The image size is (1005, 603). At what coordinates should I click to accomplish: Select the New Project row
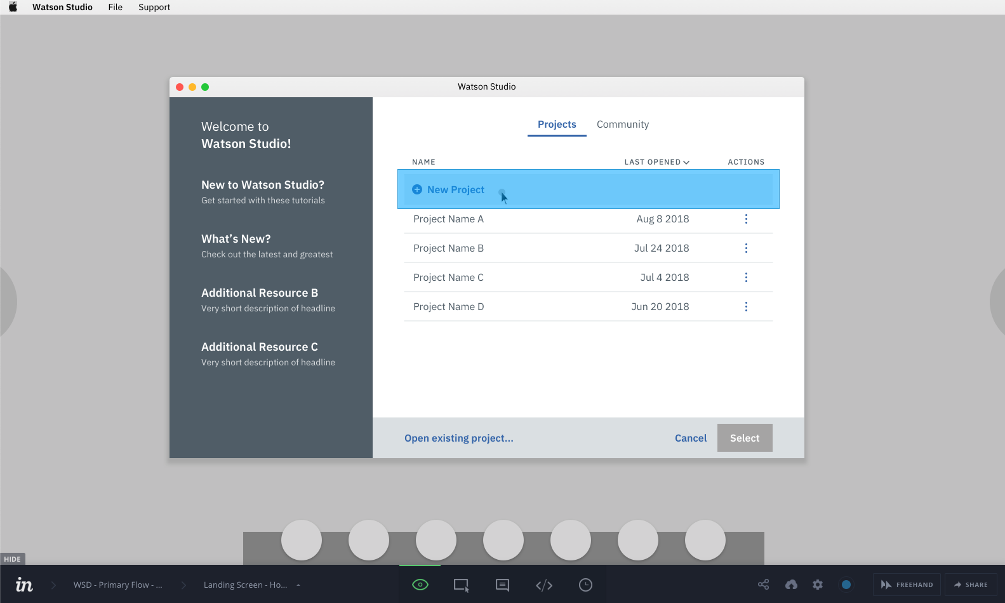pyautogui.click(x=589, y=189)
